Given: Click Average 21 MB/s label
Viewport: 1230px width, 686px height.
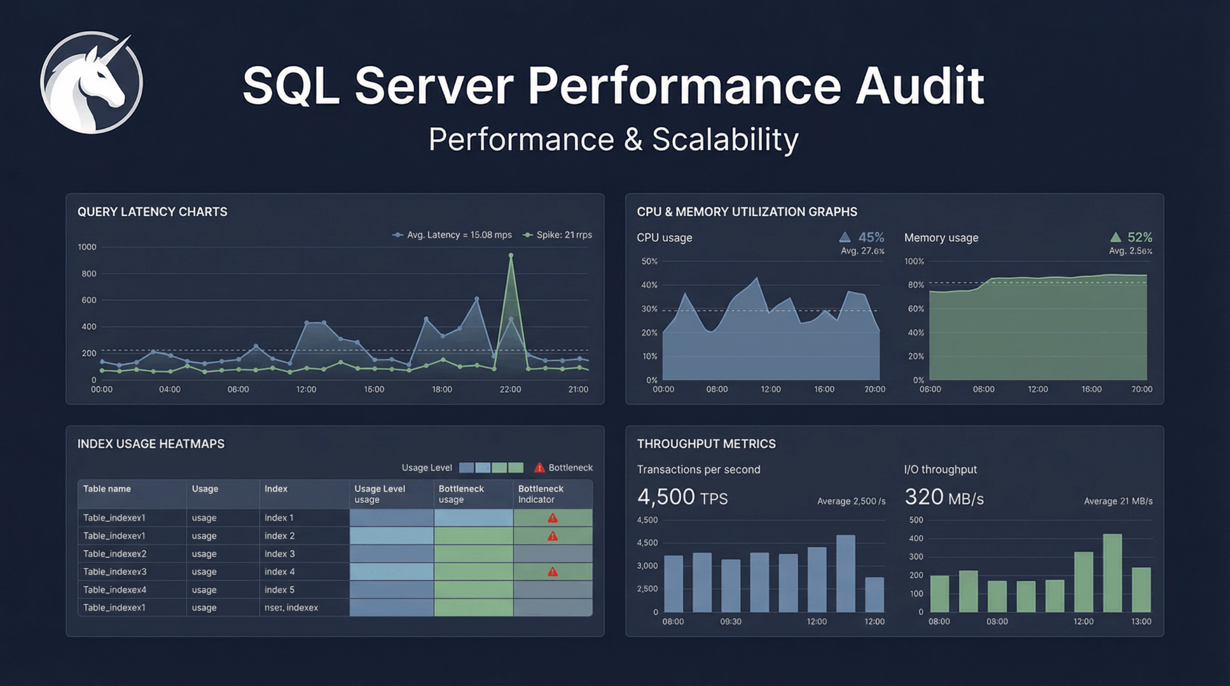Looking at the screenshot, I should pyautogui.click(x=1118, y=501).
